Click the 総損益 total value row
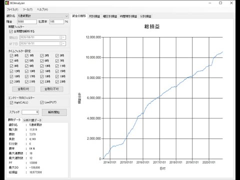The height and width of the screenshot is (180, 240). coord(25,172)
